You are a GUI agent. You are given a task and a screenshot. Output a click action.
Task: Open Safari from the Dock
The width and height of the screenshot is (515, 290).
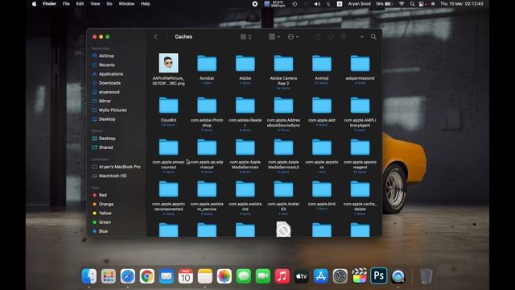[x=127, y=276]
